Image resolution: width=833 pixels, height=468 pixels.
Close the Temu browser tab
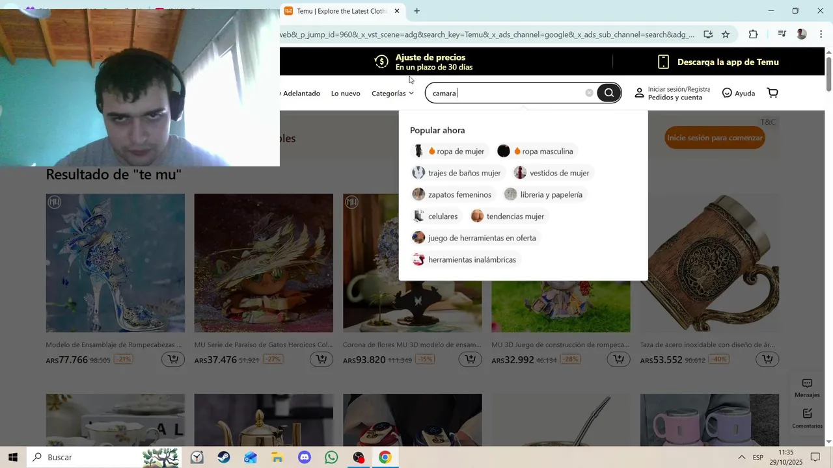pyautogui.click(x=397, y=11)
